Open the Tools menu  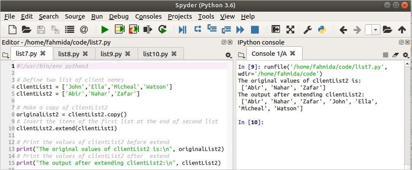click(206, 16)
